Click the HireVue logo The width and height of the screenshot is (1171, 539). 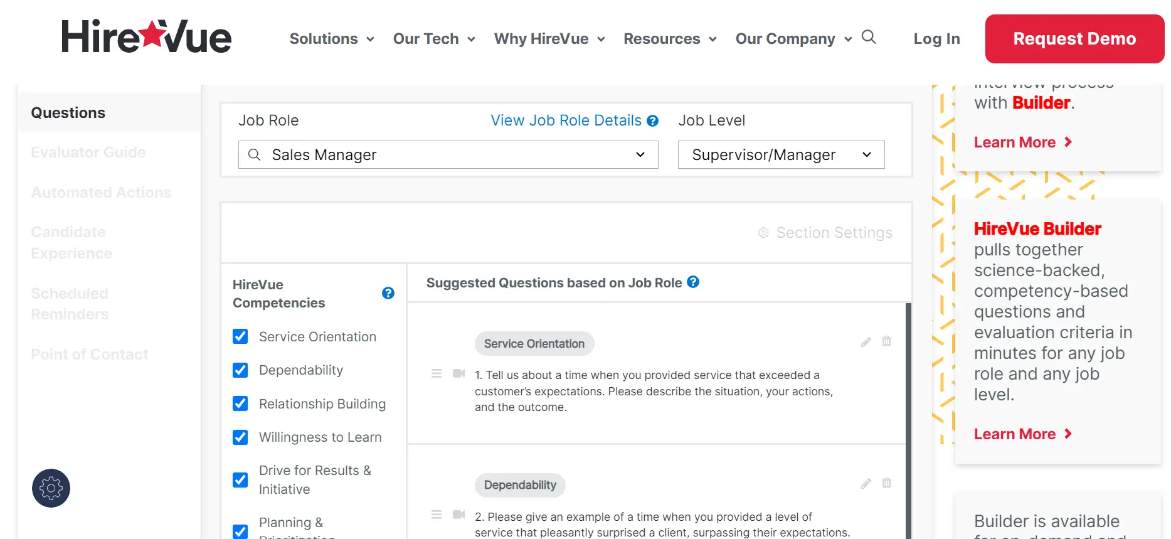tap(147, 37)
